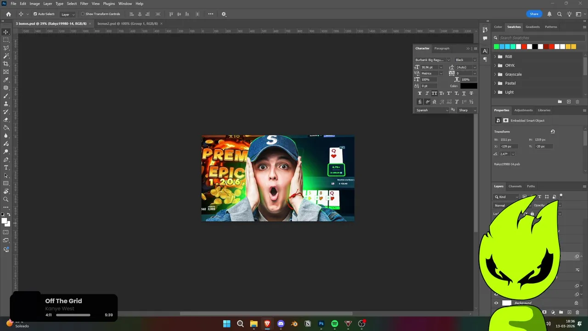
Task: Select the Rectangular Marquee tool
Action: pos(6,40)
